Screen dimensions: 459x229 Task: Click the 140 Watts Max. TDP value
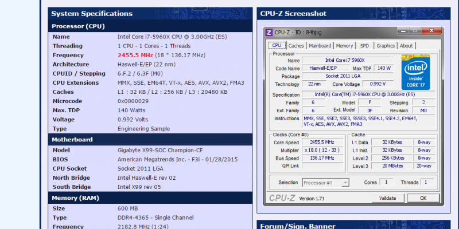point(131,110)
